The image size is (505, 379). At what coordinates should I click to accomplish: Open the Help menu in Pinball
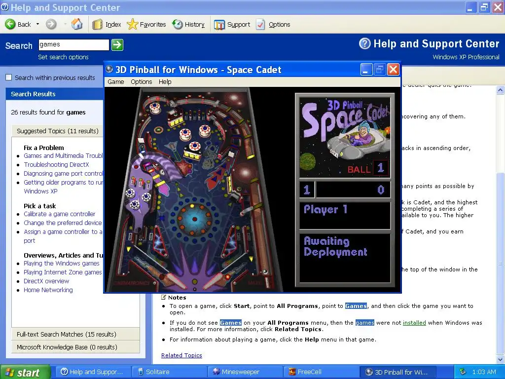click(165, 82)
